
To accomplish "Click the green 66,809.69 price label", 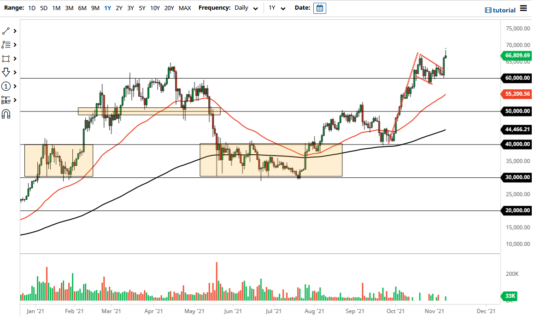I will click(516, 55).
